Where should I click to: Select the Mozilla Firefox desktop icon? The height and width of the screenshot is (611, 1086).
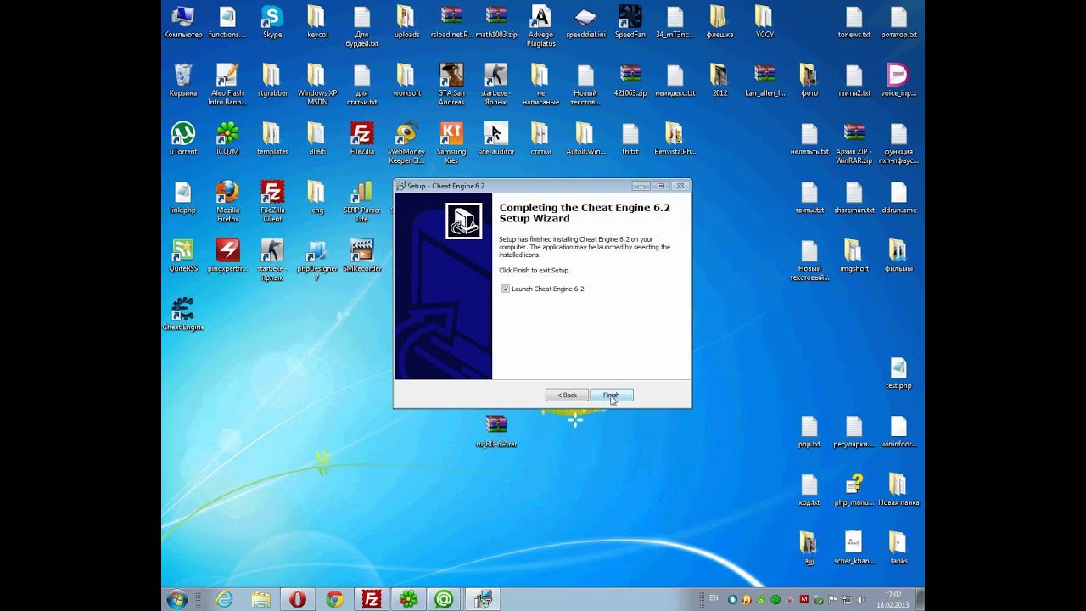pyautogui.click(x=227, y=201)
